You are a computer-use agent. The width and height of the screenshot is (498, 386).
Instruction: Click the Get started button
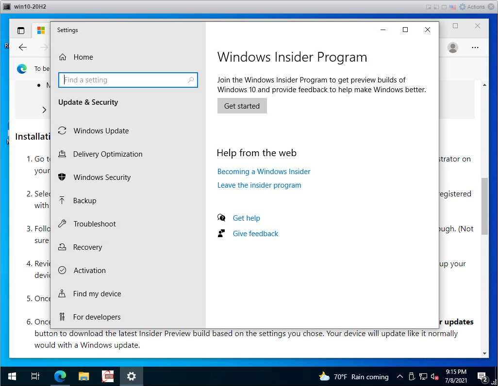click(x=242, y=106)
